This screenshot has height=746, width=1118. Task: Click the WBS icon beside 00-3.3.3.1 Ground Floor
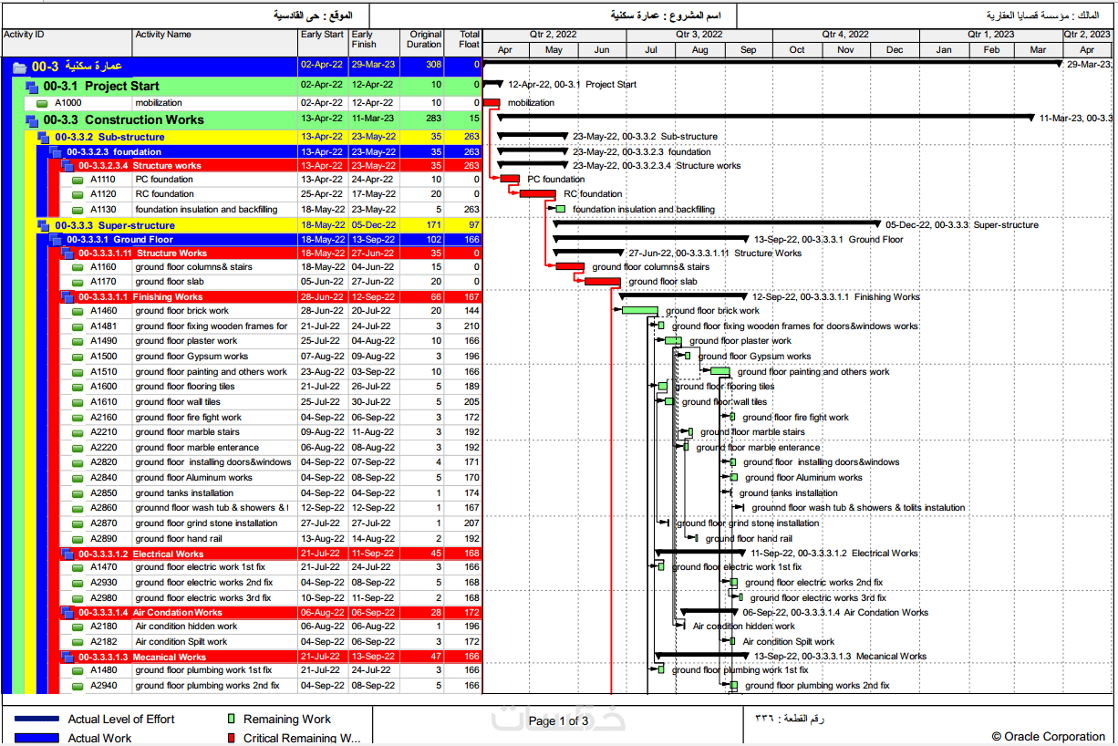click(55, 240)
